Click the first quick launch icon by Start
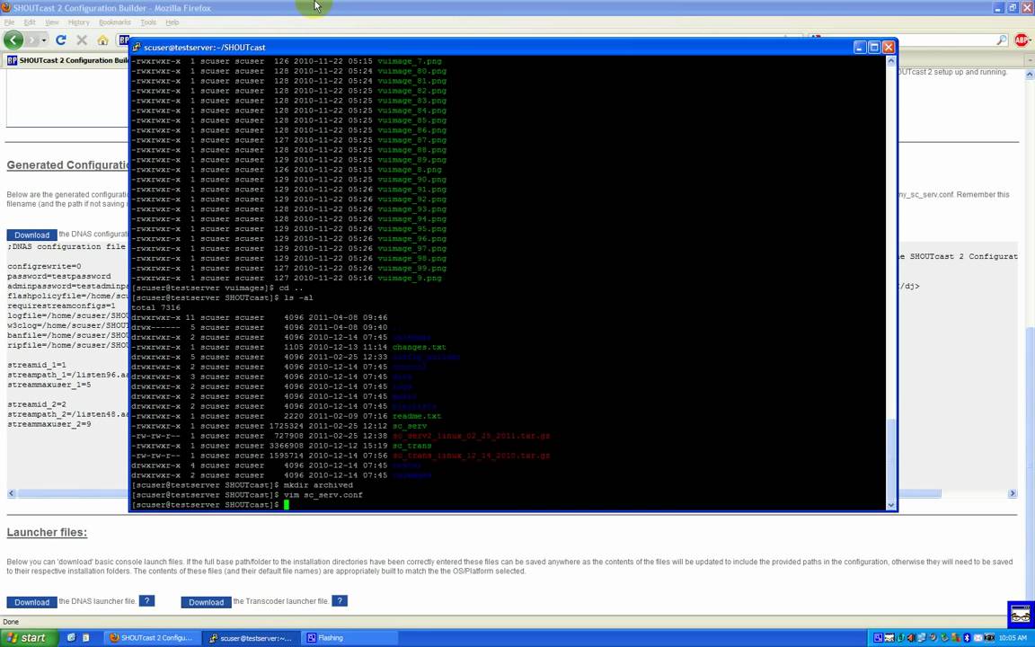 pos(71,638)
